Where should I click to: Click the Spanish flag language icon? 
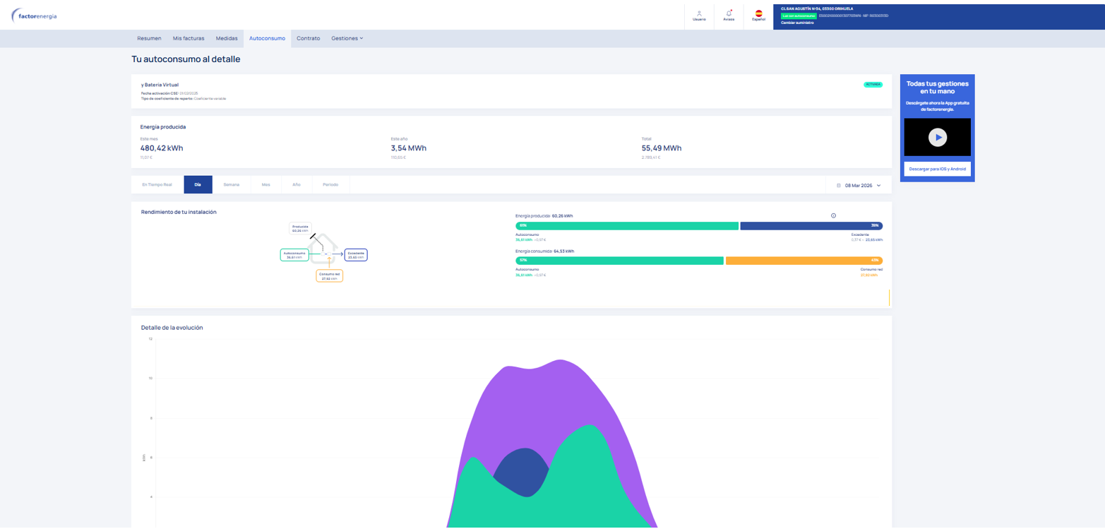pos(758,15)
